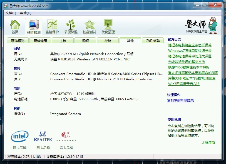Click the 电池损耗 label
This screenshot has width=226, height=164.
[x=21, y=99]
